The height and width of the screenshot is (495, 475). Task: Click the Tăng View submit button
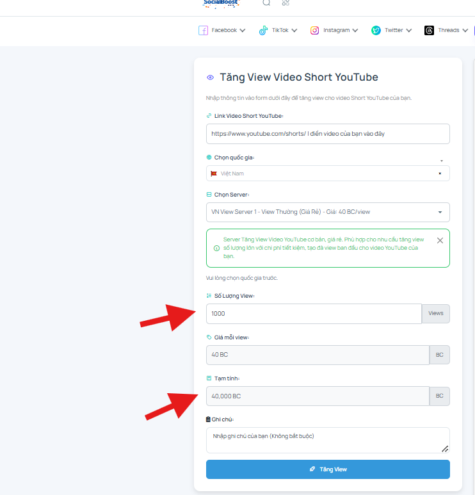click(328, 469)
